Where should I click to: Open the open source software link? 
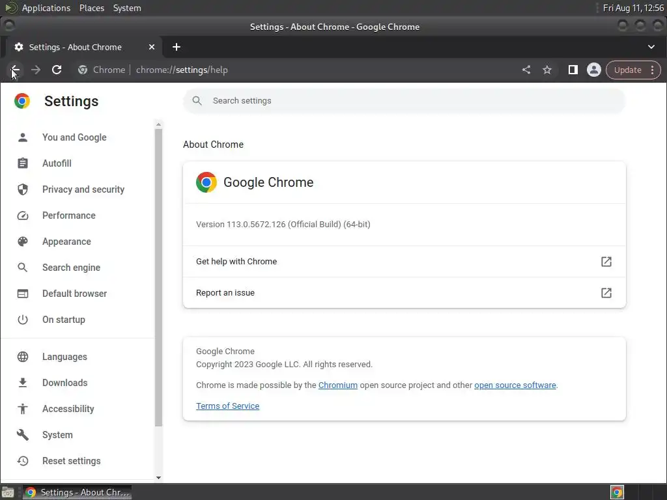click(x=515, y=385)
